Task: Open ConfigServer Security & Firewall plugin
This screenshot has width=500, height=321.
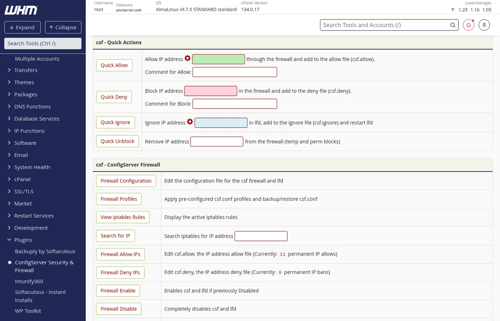Action: point(44,266)
